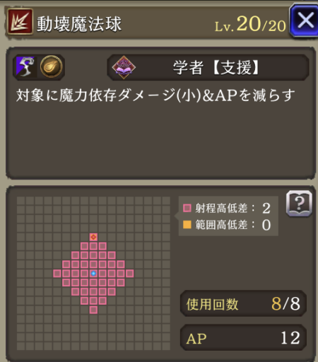Select the rightmost pink range tile
Screen dimensions: 318x362
(x=130, y=274)
